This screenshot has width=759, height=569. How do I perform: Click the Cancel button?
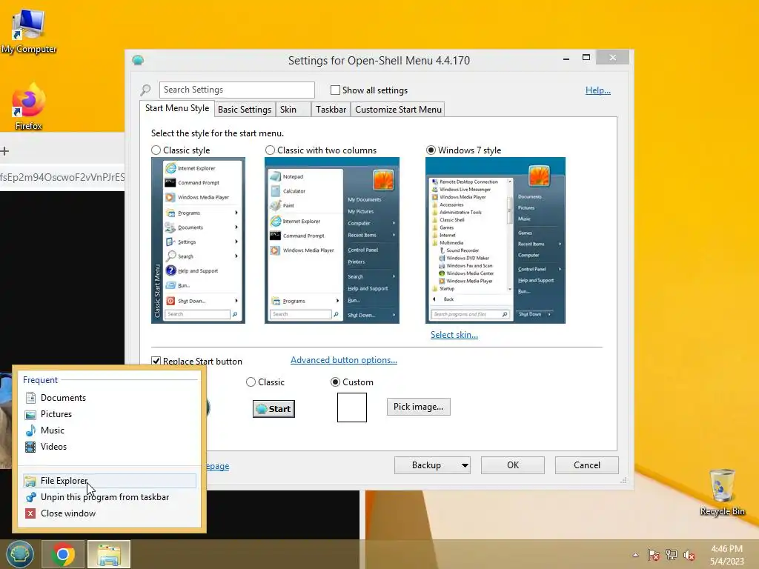click(x=587, y=465)
